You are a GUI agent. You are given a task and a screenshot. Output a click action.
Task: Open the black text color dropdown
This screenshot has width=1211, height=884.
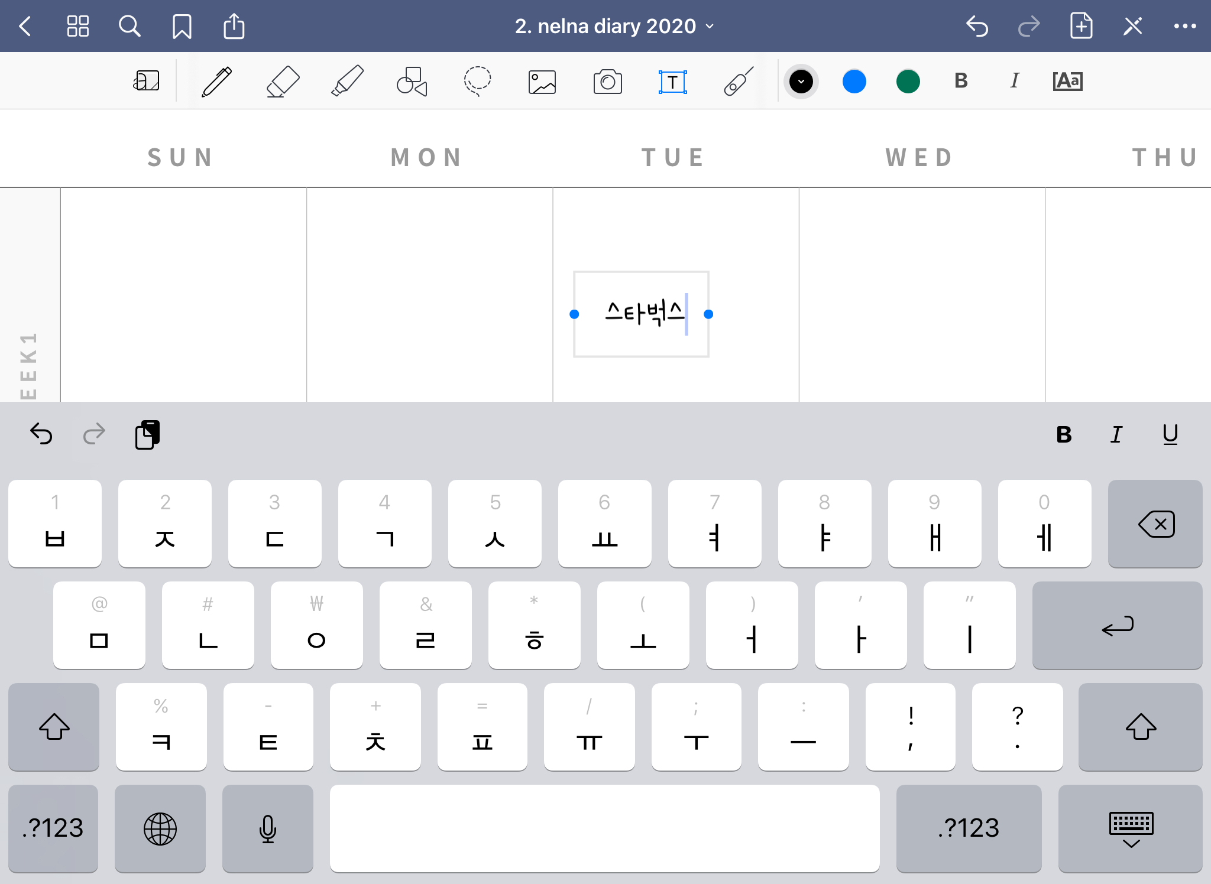tap(801, 82)
